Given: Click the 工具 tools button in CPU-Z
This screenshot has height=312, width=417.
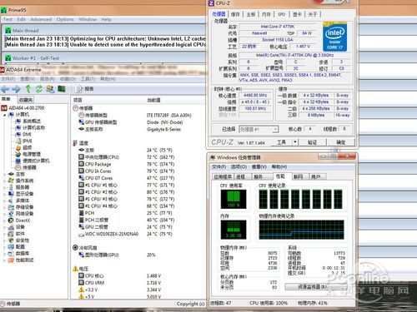Looking at the screenshot, I should 281,142.
